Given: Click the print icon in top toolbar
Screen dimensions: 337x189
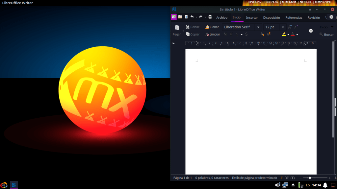Looking at the screenshot, I should [x=210, y=17].
